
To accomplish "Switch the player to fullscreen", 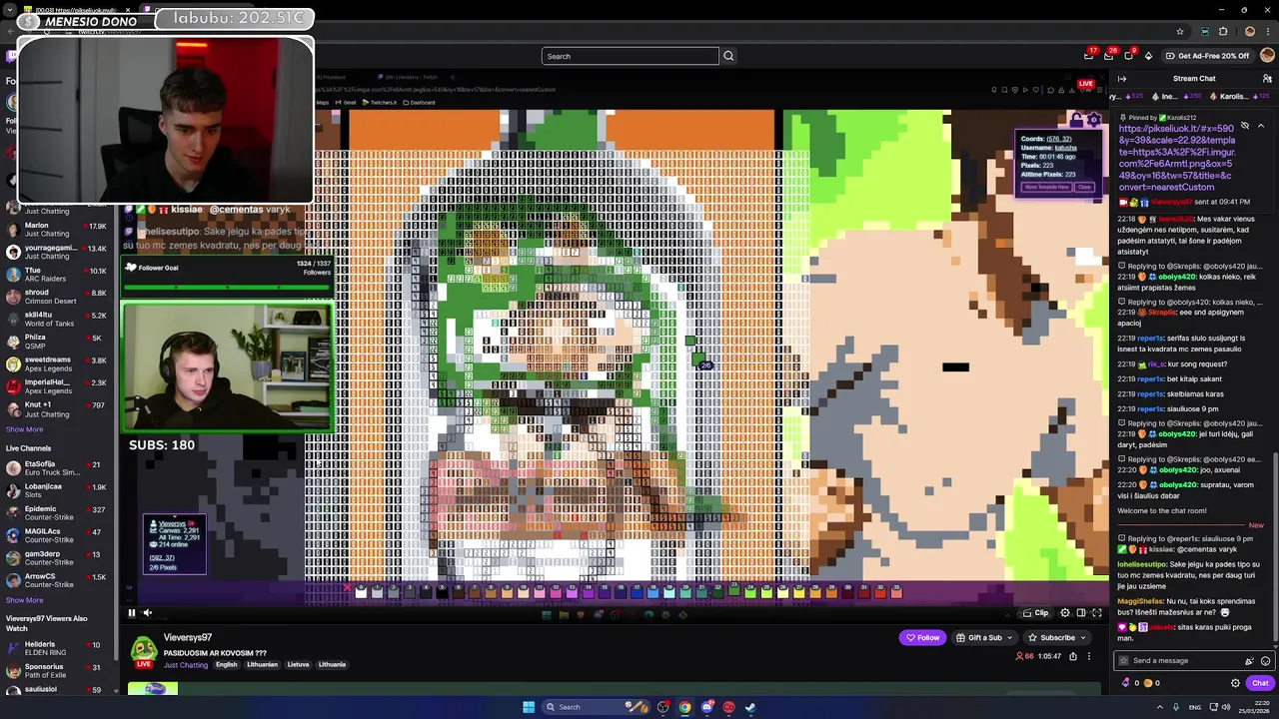I will click(1097, 613).
